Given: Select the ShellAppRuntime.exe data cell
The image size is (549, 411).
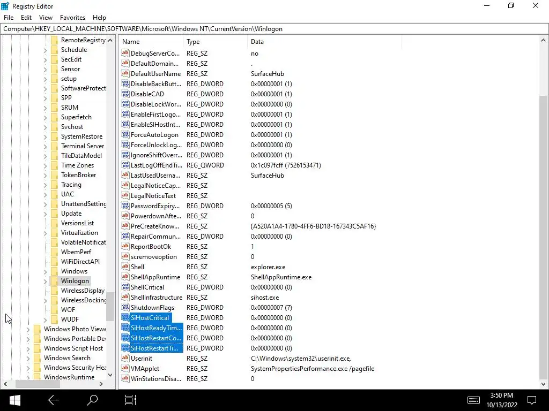Looking at the screenshot, I should coord(281,277).
